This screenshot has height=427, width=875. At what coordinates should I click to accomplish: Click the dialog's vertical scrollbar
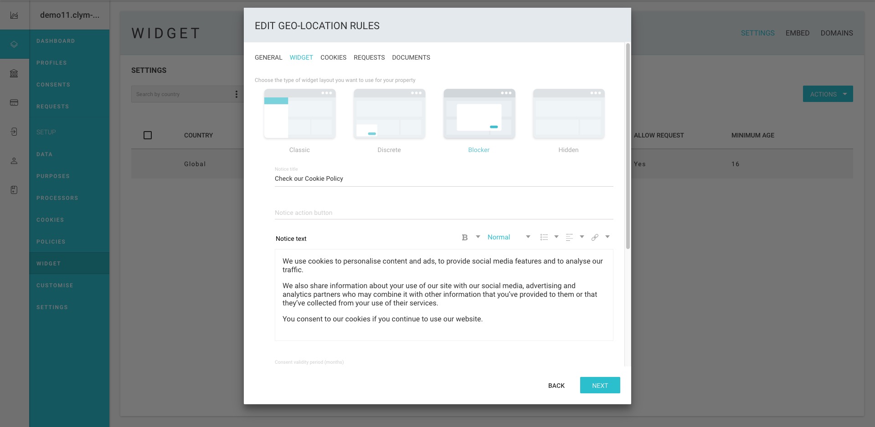pyautogui.click(x=628, y=146)
